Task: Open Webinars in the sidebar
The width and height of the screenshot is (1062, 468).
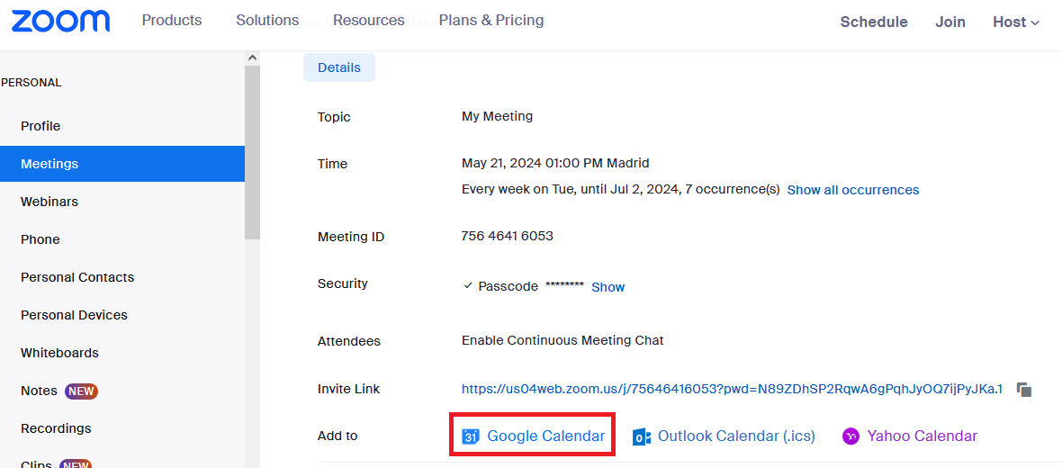Action: coord(49,202)
